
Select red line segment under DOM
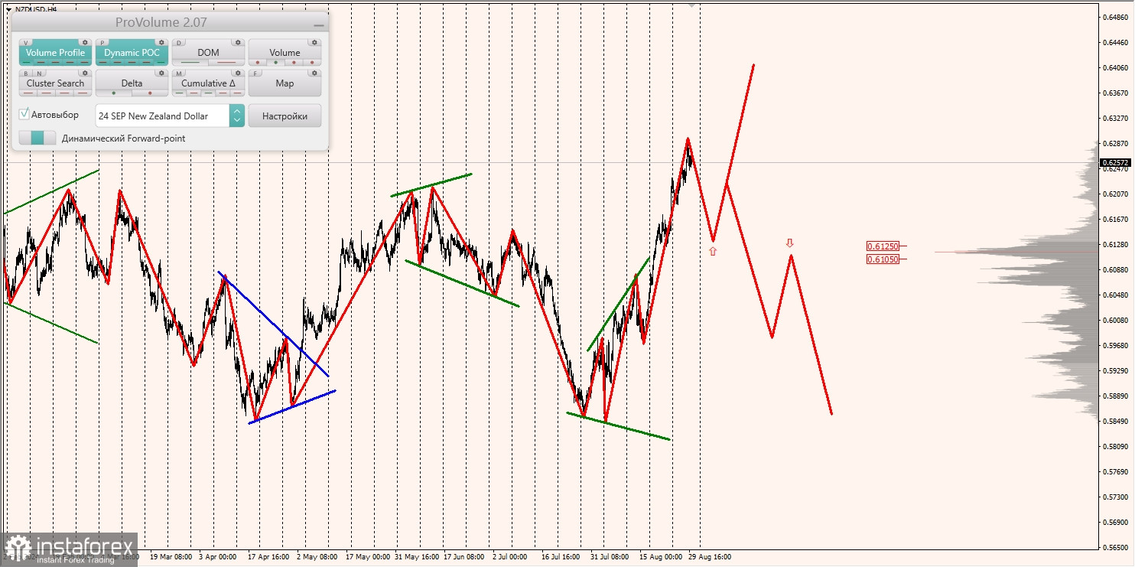tap(226, 62)
